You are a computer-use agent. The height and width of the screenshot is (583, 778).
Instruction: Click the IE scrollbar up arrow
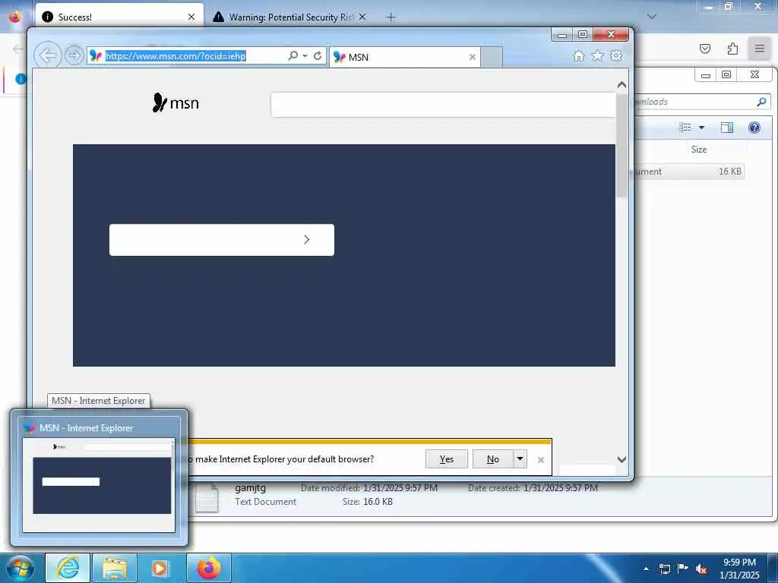pyautogui.click(x=621, y=85)
